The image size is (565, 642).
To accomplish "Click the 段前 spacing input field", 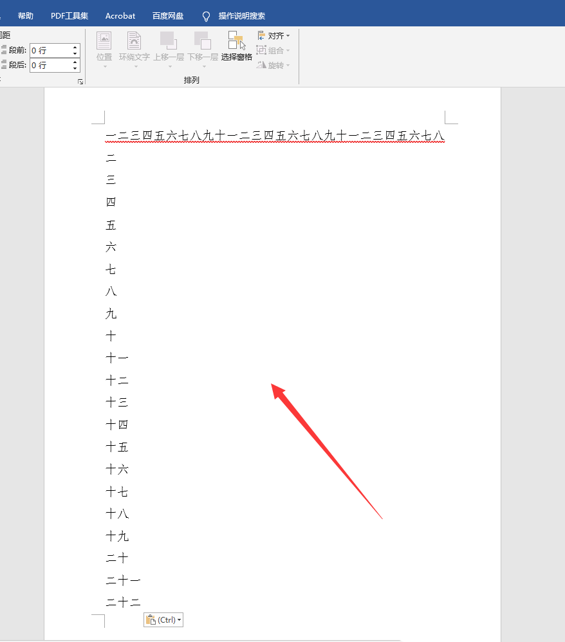I will (51, 50).
